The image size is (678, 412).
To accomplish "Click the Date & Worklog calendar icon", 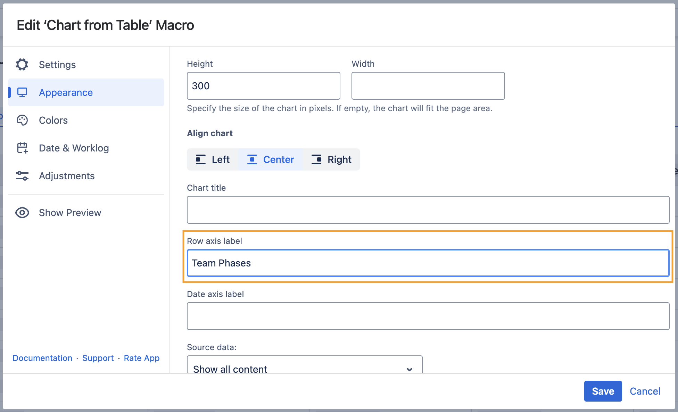I will [22, 148].
